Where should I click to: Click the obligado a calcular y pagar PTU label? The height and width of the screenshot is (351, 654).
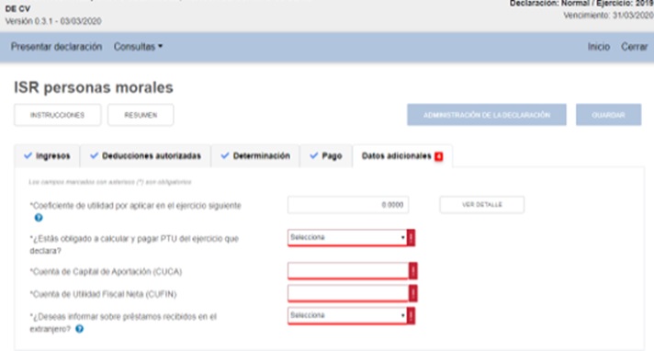[134, 244]
